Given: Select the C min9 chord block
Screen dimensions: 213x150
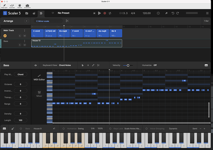Looking at the screenshot, I should pyautogui.click(x=38, y=33).
